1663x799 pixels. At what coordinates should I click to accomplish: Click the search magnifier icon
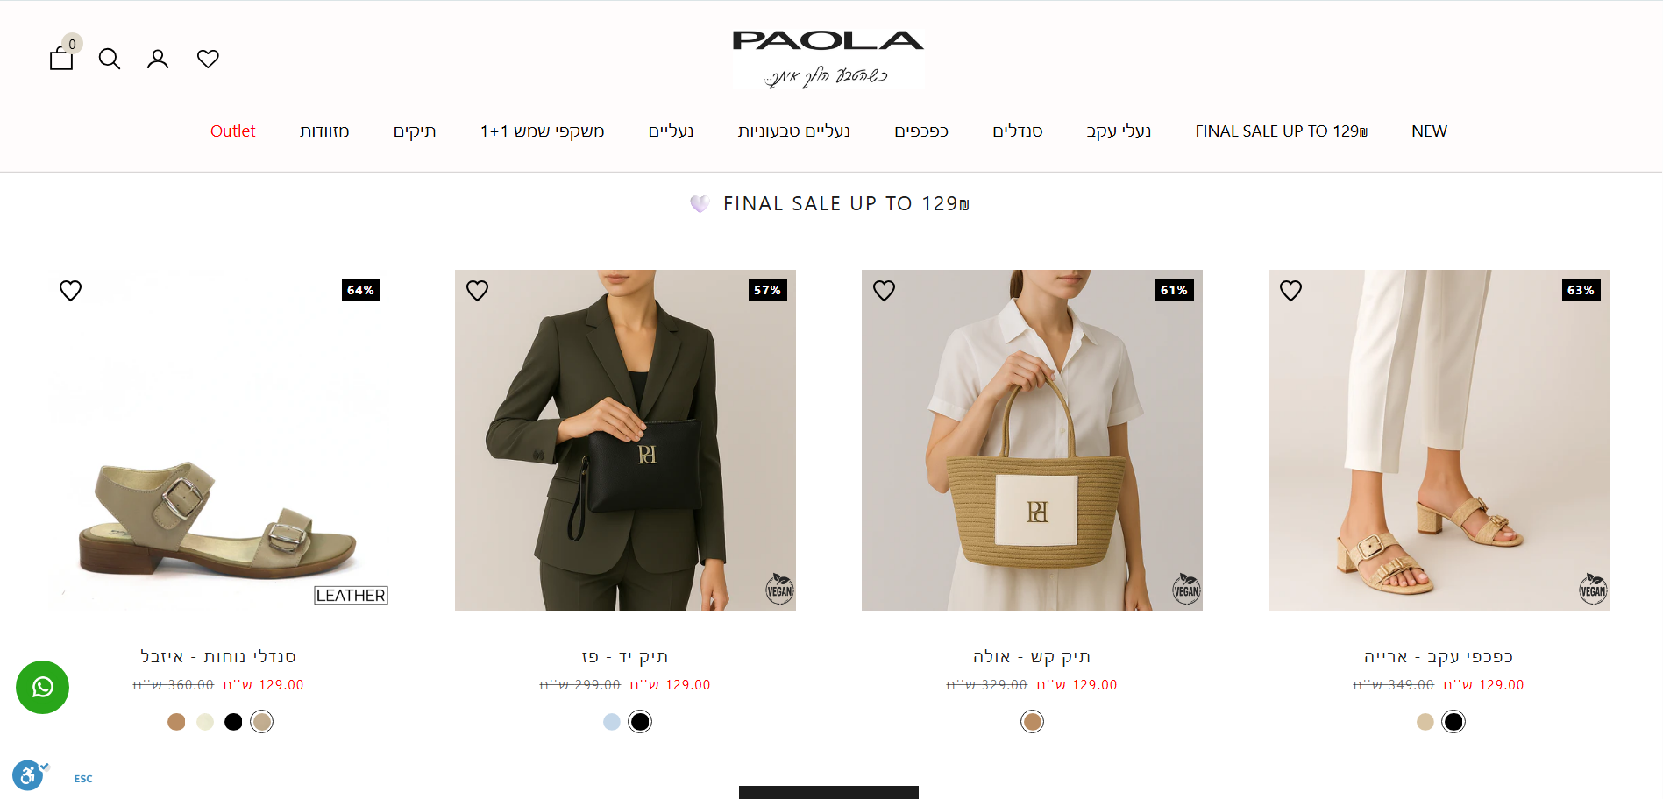tap(110, 59)
